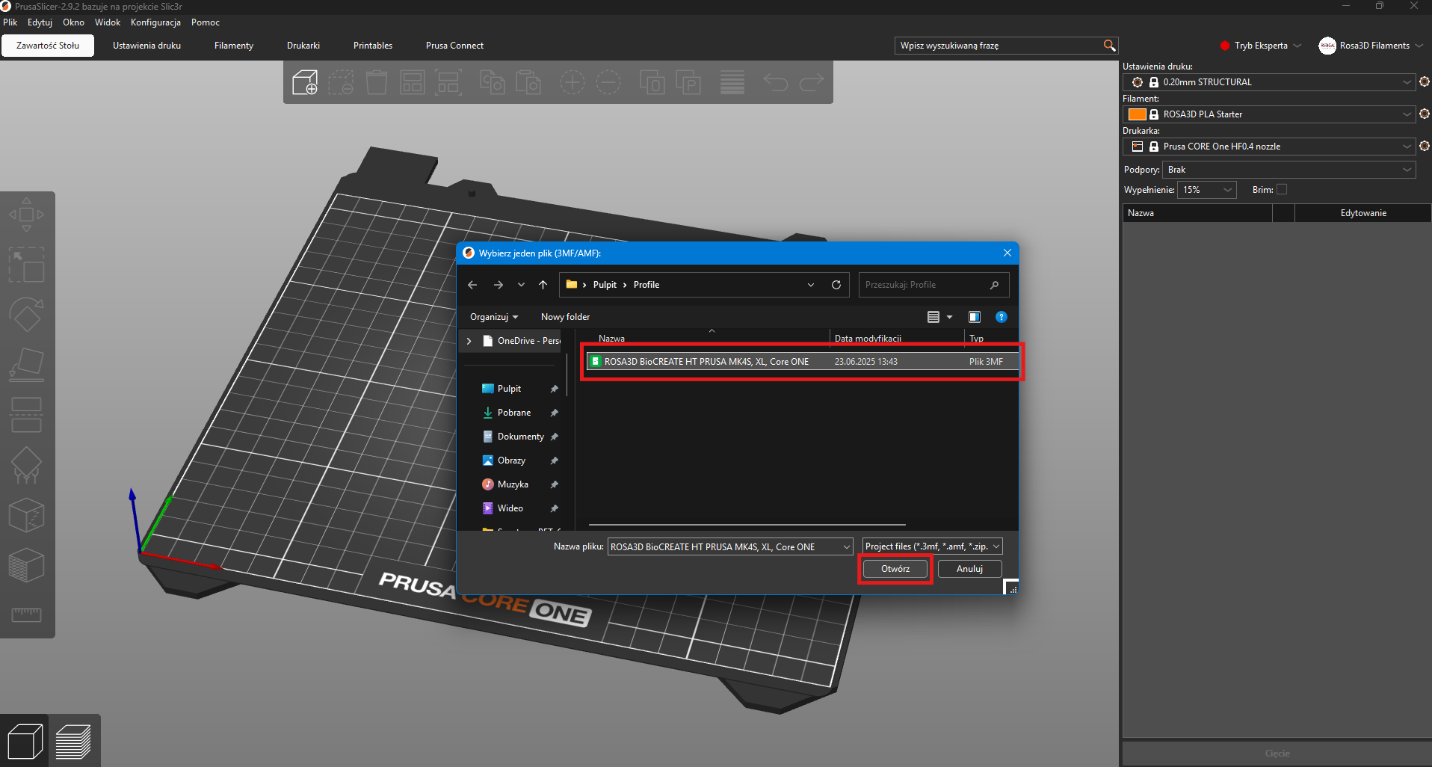Image resolution: width=1432 pixels, height=767 pixels.
Task: Open the Rosa3D Filaments account dropdown
Action: point(1371,46)
